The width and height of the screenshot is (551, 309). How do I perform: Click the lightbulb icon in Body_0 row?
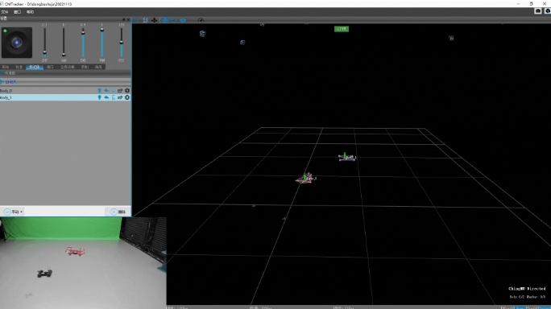(99, 91)
